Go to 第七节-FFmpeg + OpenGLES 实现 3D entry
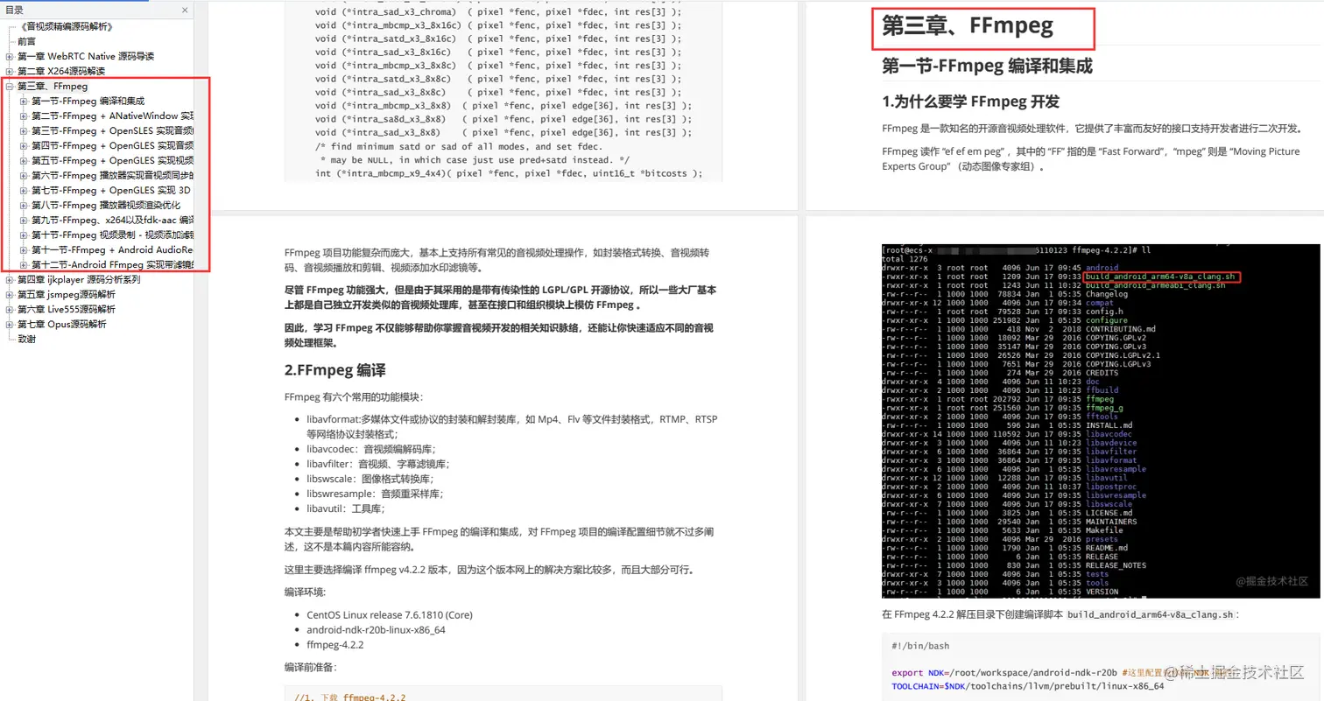 click(112, 191)
